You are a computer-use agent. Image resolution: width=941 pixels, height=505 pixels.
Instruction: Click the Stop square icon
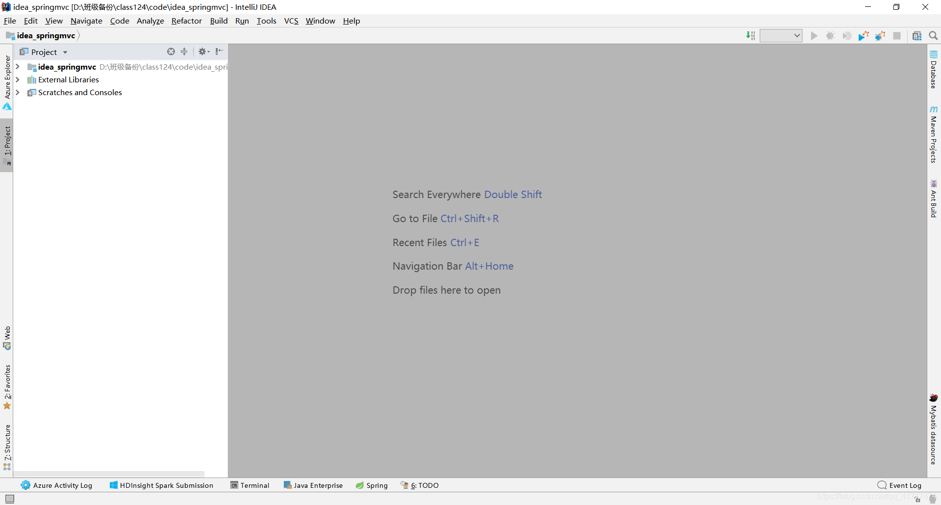click(x=897, y=36)
